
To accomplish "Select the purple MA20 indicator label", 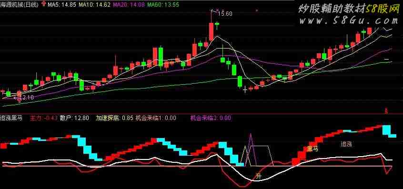I will point(129,5).
